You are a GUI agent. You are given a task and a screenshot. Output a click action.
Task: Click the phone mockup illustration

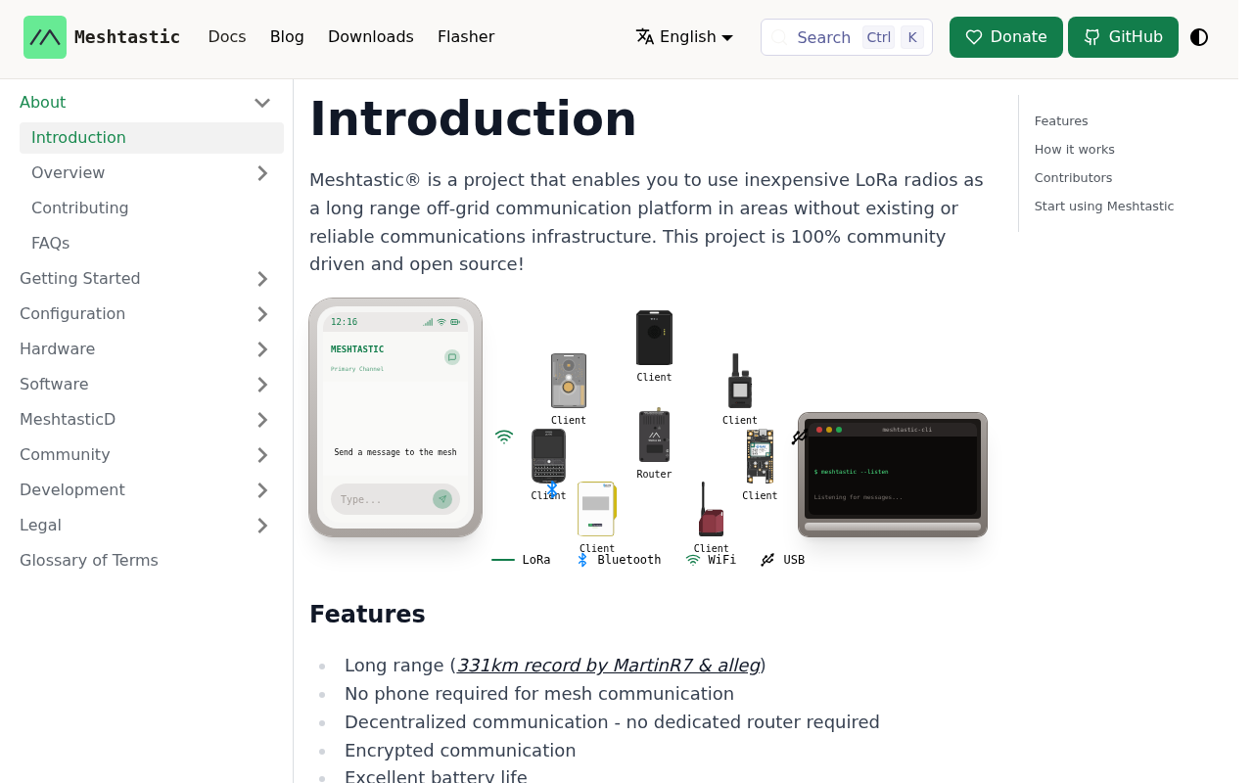tap(395, 418)
